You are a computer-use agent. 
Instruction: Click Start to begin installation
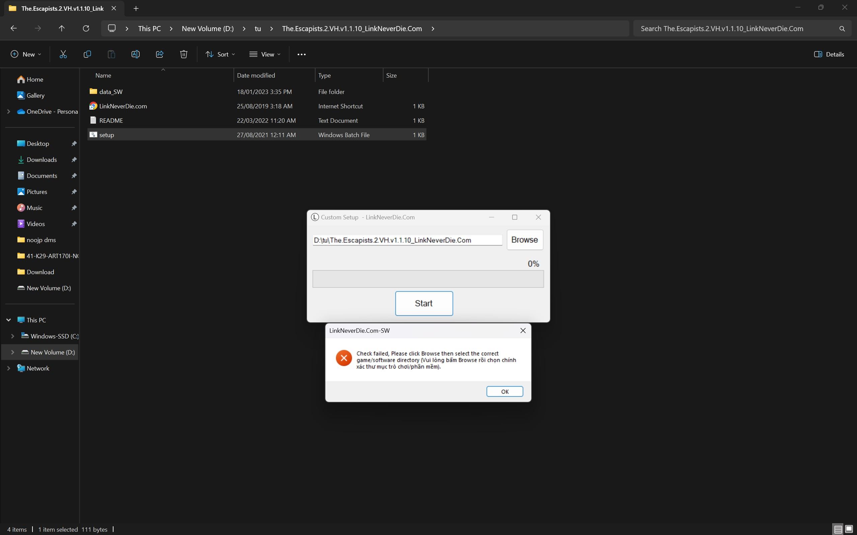[x=424, y=303]
